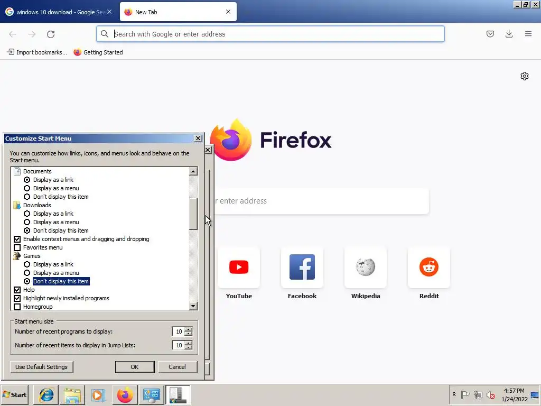Screen dimensions: 541x406
Task: Increase number of recent programs
Action: pos(188,329)
